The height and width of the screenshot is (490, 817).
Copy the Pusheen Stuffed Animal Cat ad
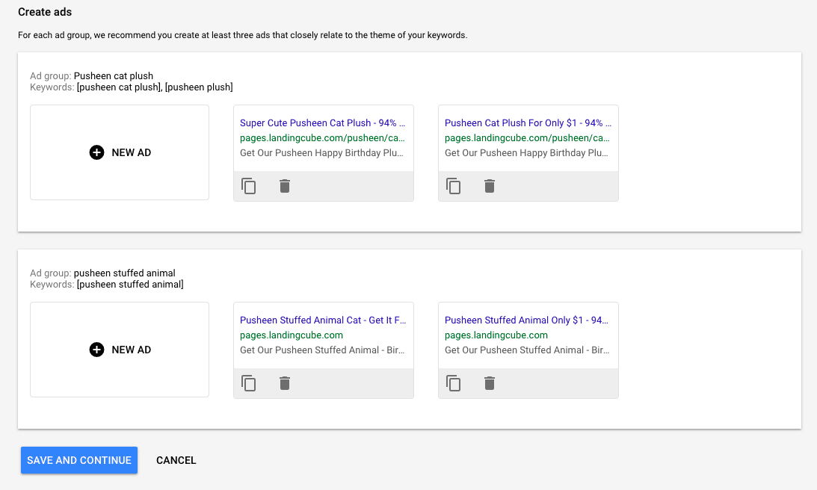(249, 383)
